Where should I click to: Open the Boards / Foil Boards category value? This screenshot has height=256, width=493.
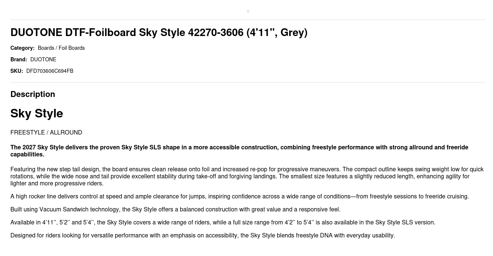pos(61,48)
